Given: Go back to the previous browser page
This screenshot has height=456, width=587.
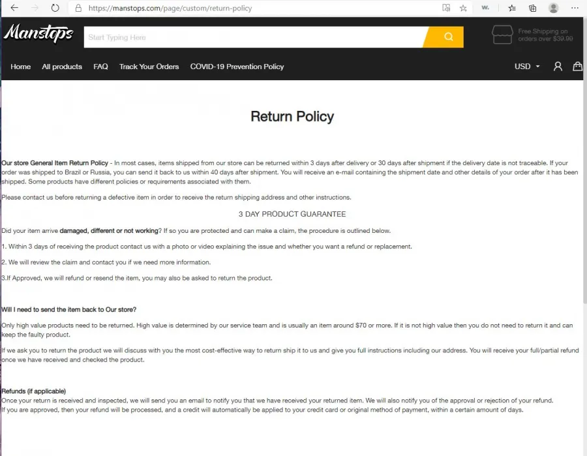Looking at the screenshot, I should pyautogui.click(x=14, y=8).
